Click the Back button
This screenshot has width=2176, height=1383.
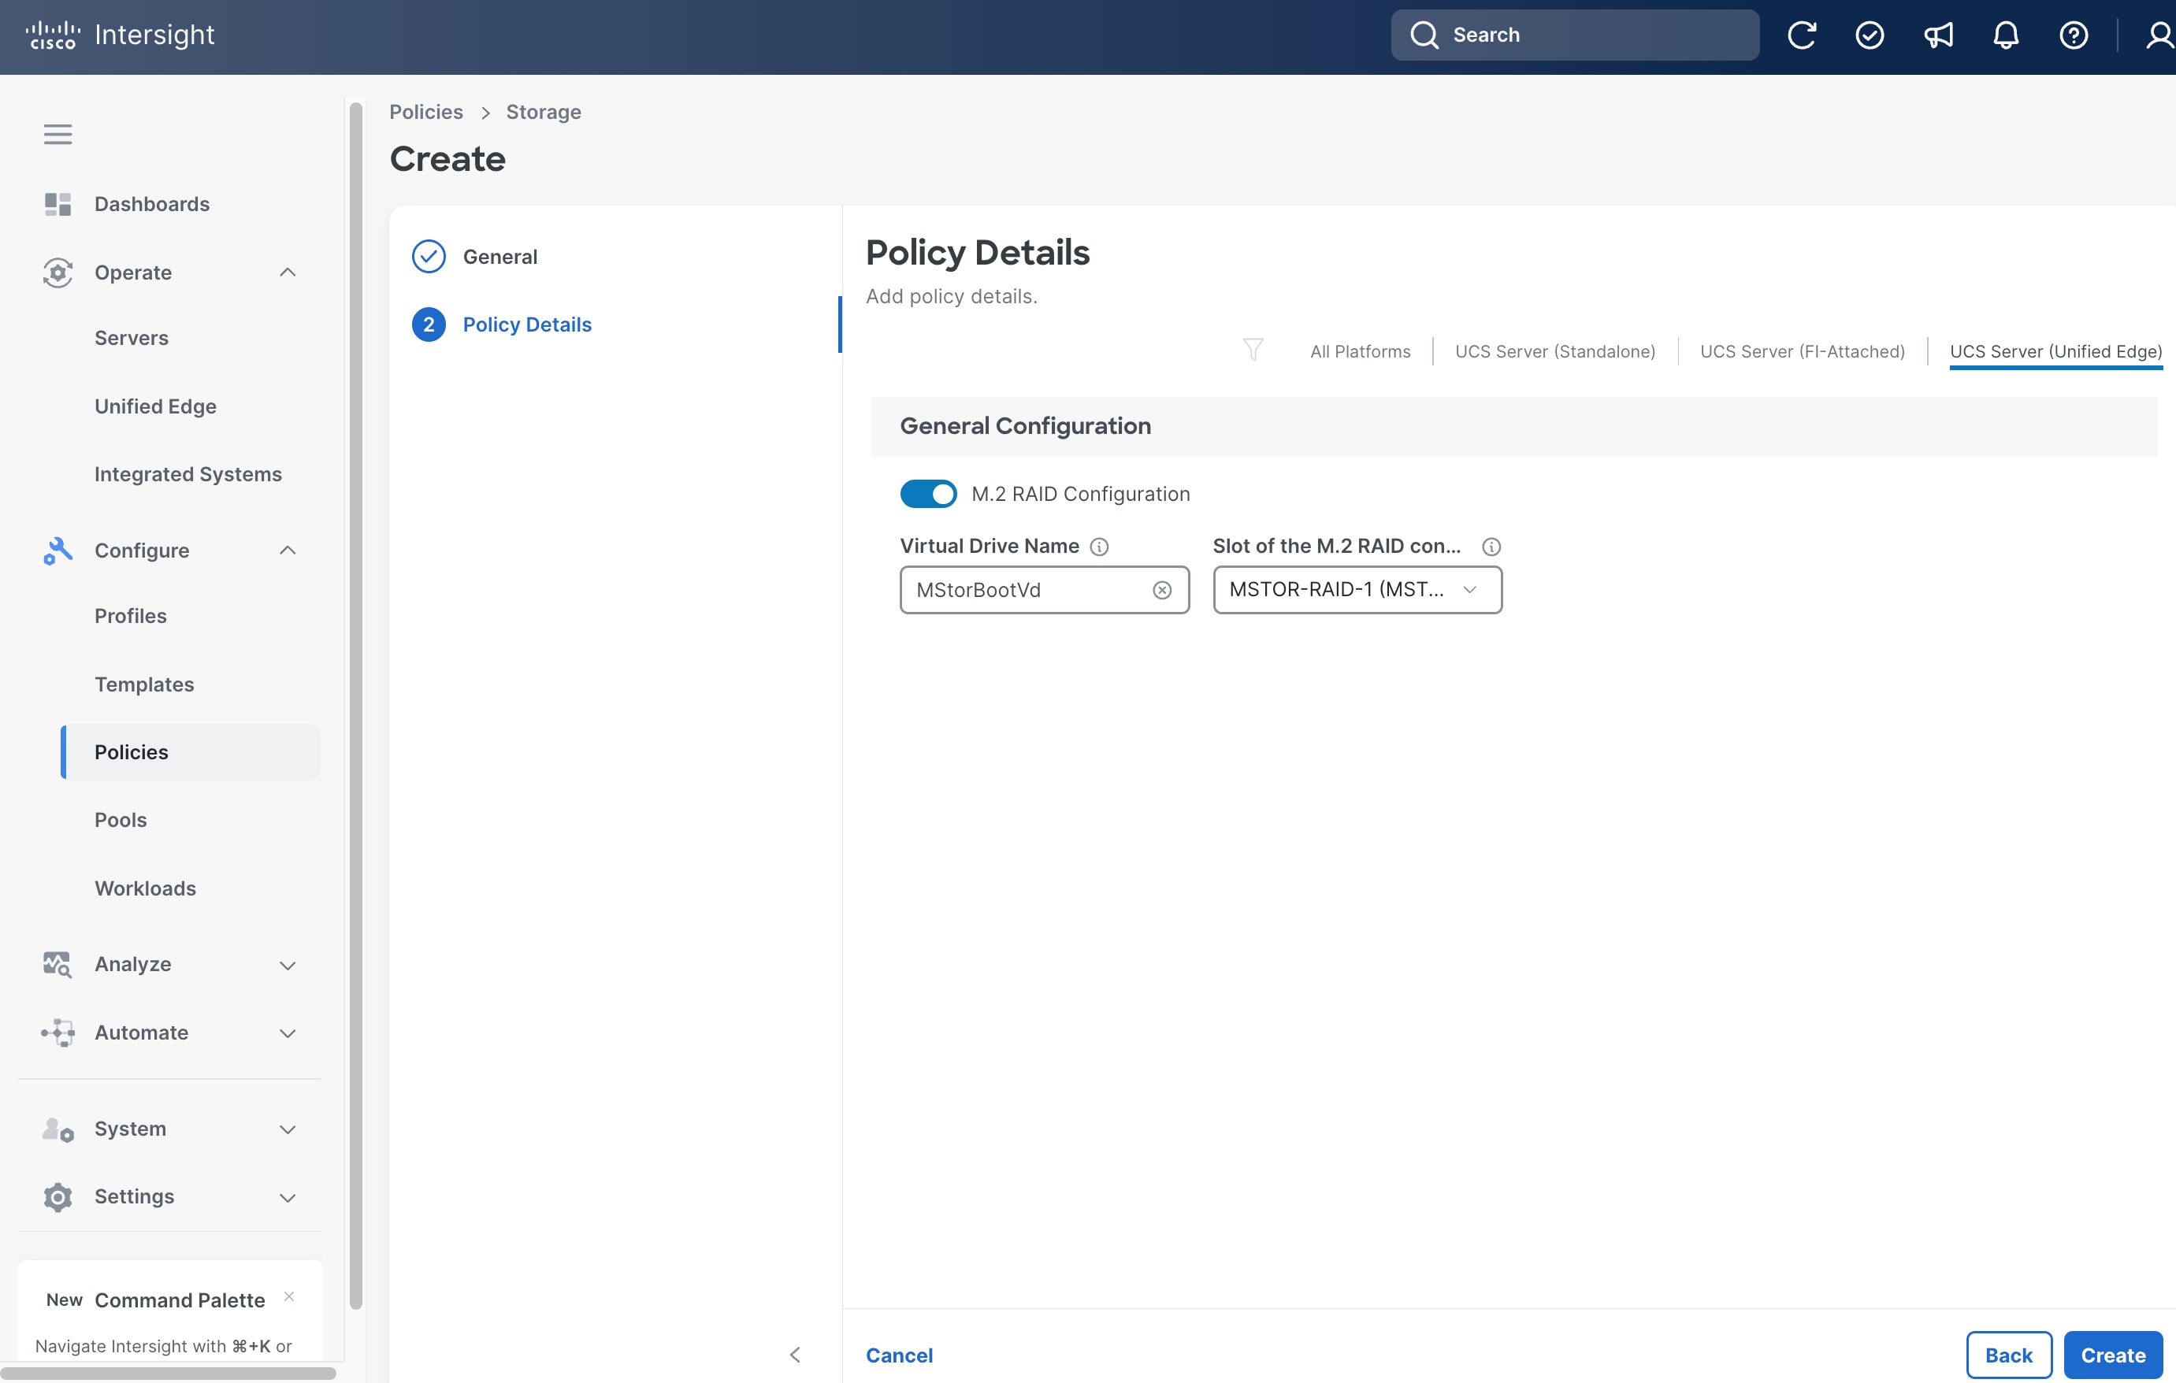tap(2008, 1354)
